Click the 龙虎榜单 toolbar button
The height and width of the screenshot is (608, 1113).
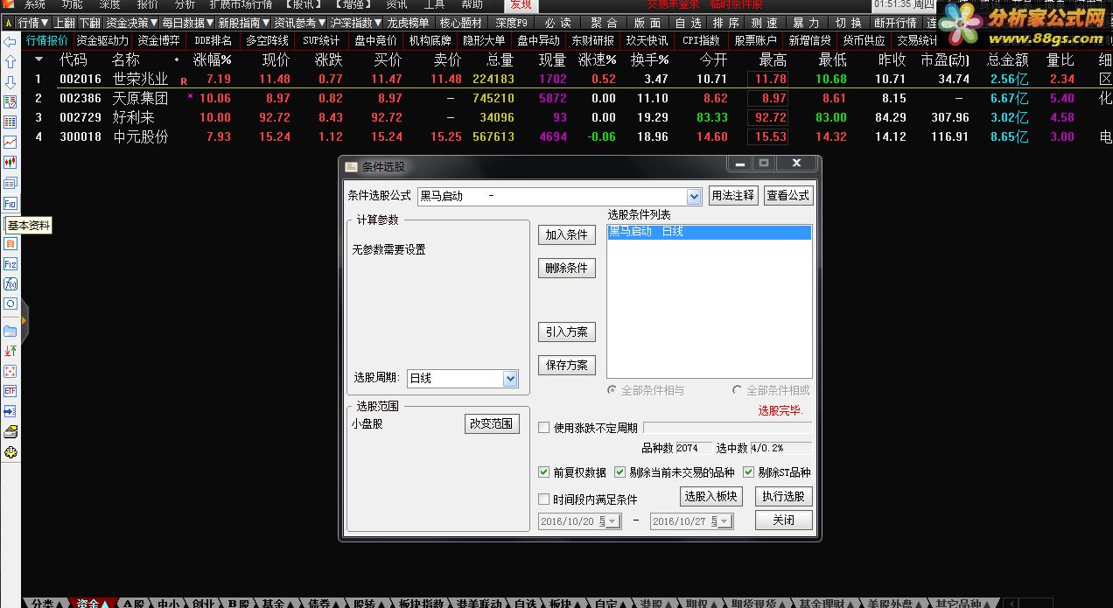(x=409, y=23)
